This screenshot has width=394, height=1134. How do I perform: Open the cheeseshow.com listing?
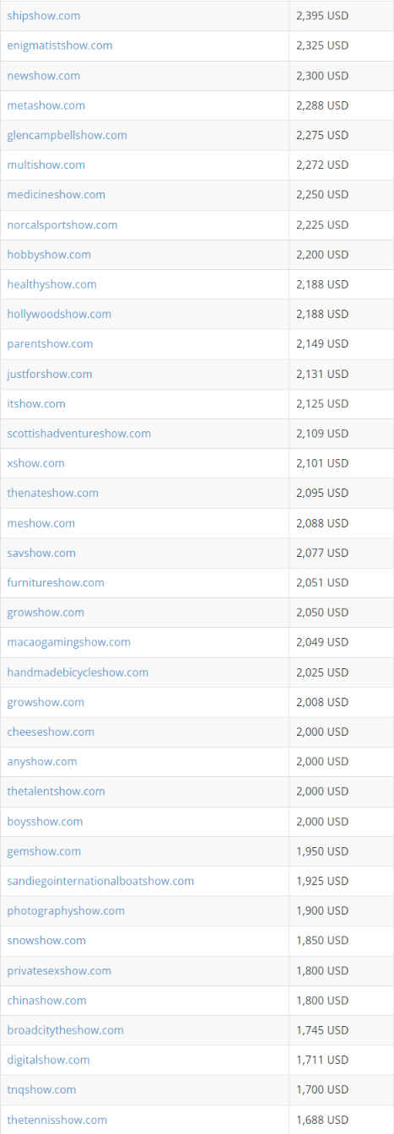(x=51, y=732)
